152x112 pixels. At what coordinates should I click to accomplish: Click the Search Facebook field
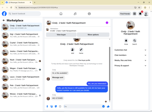click(x=24, y=14)
